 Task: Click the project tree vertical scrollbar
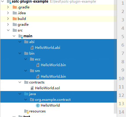pyautogui.click(x=115, y=57)
